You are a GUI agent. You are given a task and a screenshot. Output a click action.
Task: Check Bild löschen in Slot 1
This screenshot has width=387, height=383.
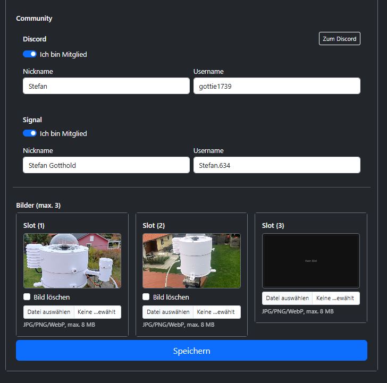pos(27,297)
